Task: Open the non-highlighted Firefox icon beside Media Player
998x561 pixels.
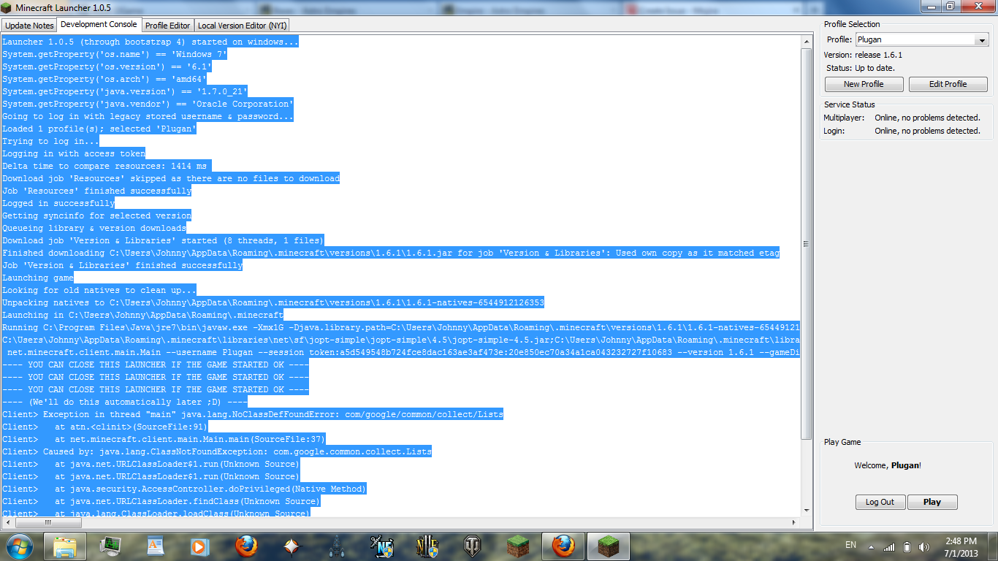Action: point(246,546)
